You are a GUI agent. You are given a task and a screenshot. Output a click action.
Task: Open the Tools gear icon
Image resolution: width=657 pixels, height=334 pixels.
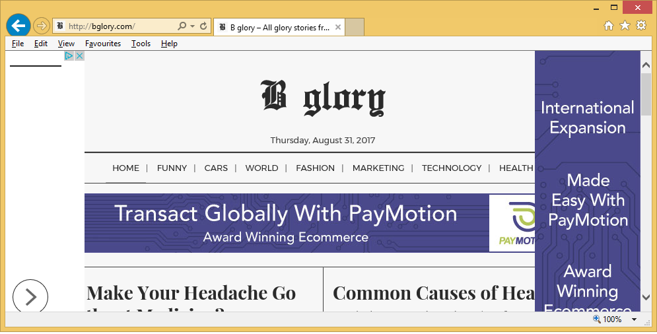point(641,26)
